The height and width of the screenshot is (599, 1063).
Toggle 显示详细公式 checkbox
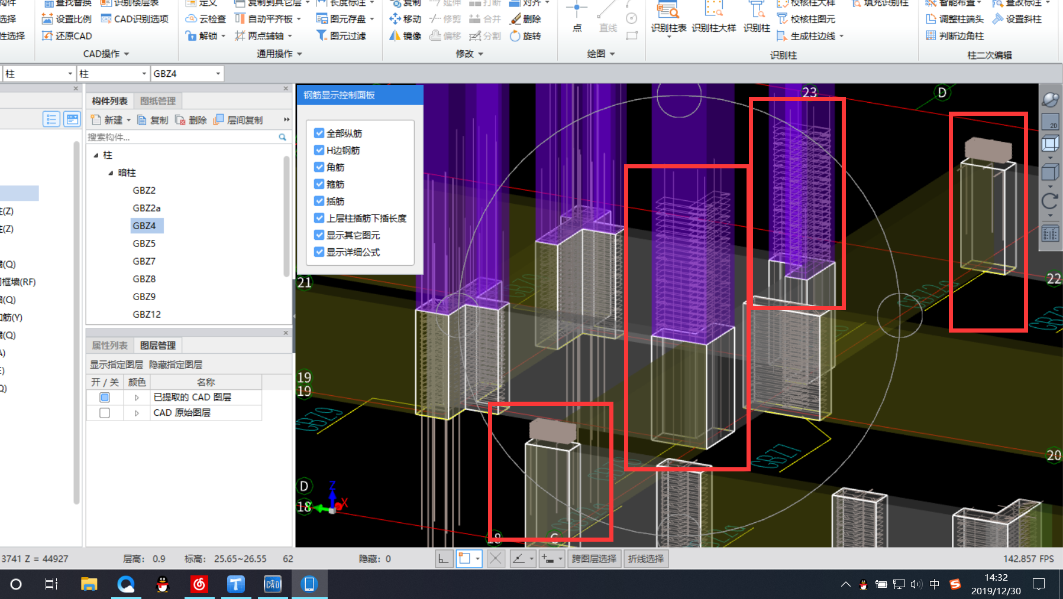click(x=319, y=252)
